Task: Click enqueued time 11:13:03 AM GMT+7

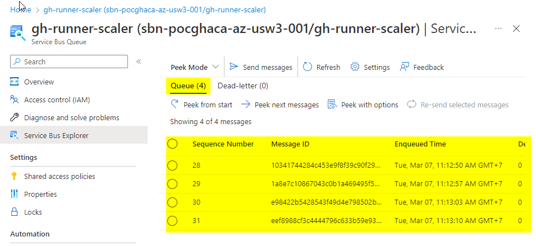Action: [448, 202]
